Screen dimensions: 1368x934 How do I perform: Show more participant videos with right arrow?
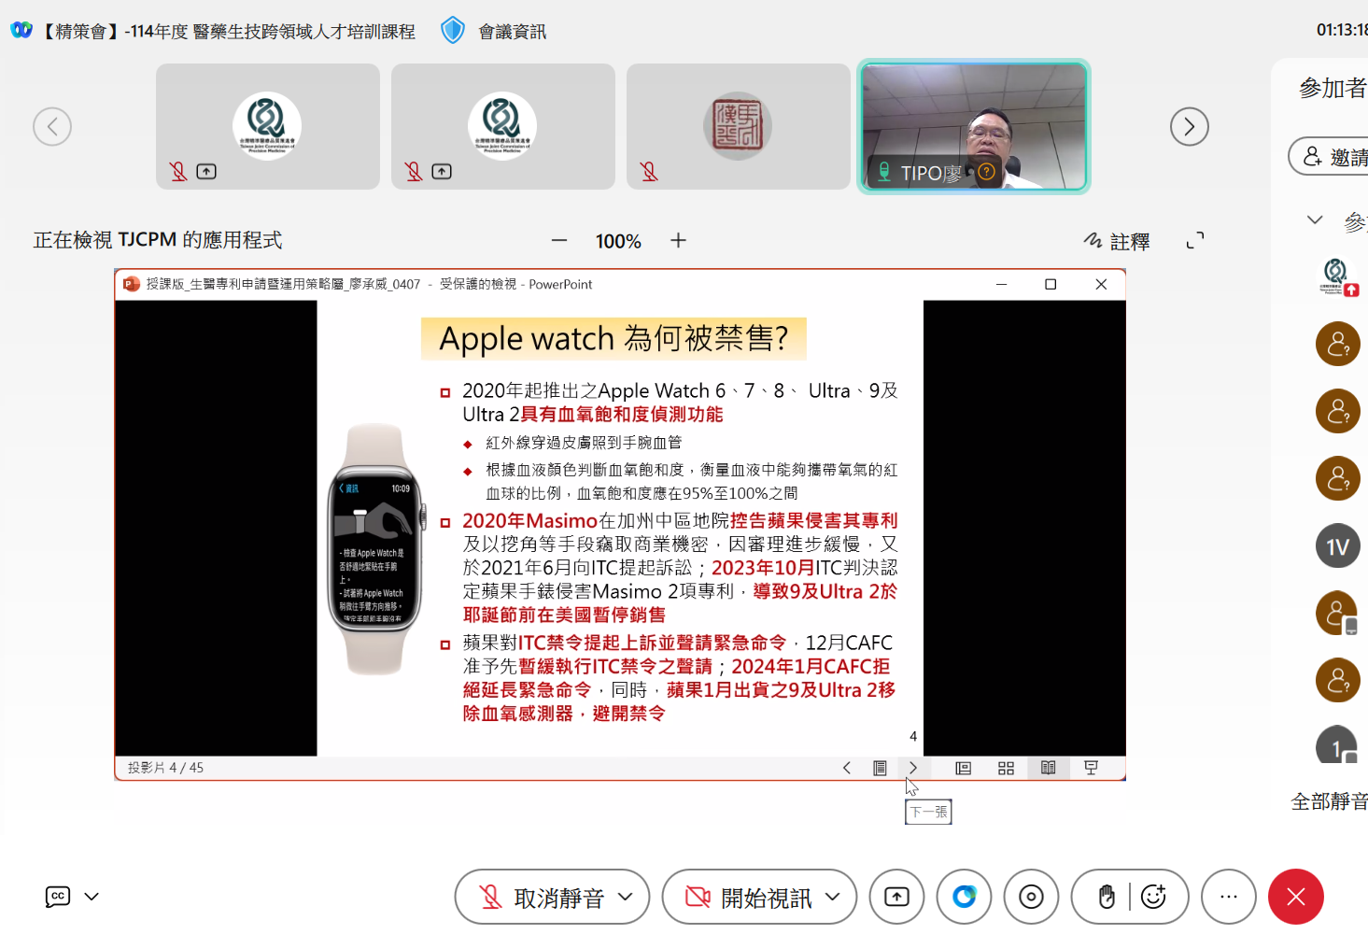coord(1190,126)
